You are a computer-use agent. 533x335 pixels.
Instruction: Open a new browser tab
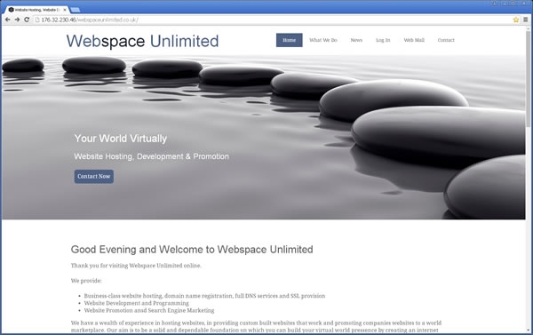coord(76,10)
